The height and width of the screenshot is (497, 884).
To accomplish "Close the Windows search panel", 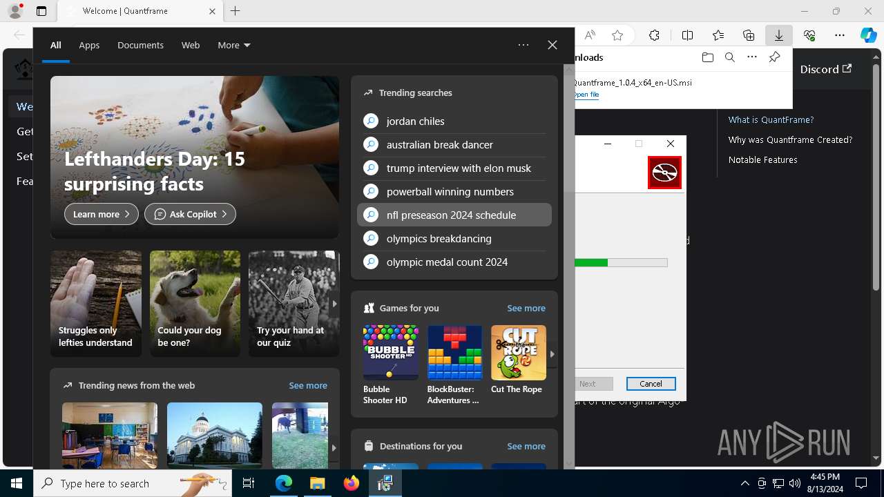I will pos(552,45).
